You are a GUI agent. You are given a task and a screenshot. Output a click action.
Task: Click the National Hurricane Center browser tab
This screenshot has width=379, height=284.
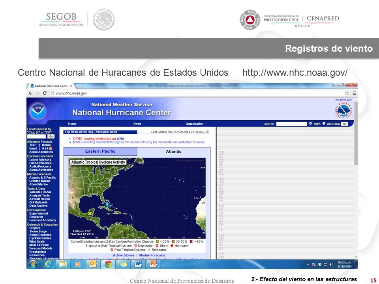pyautogui.click(x=52, y=86)
